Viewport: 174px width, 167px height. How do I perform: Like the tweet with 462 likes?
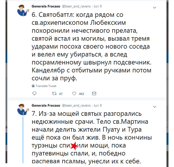pos(74,94)
